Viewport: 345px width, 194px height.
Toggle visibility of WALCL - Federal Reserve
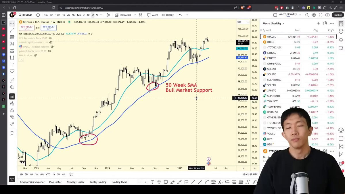coord(52,47)
